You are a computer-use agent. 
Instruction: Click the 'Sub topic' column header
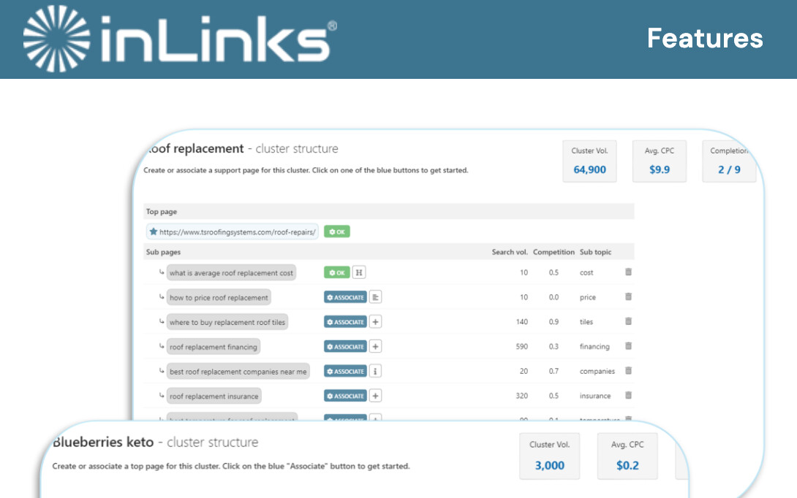click(596, 252)
